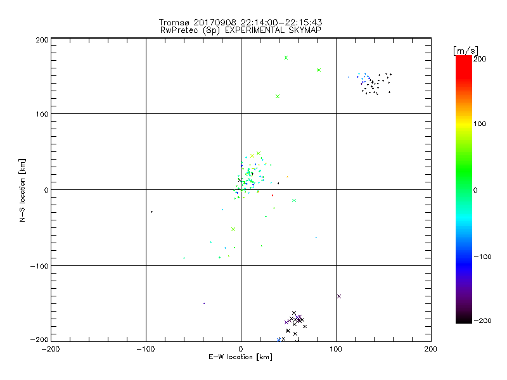Image resolution: width=507 pixels, height=380 pixels.
Task: Click the color bar's '100' label
Action: click(x=480, y=123)
